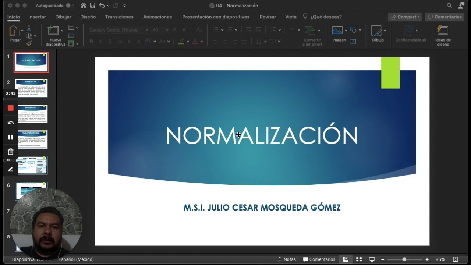Click the recording restart arrow icon
Screen dimensions: 471x265
pyautogui.click(x=11, y=123)
